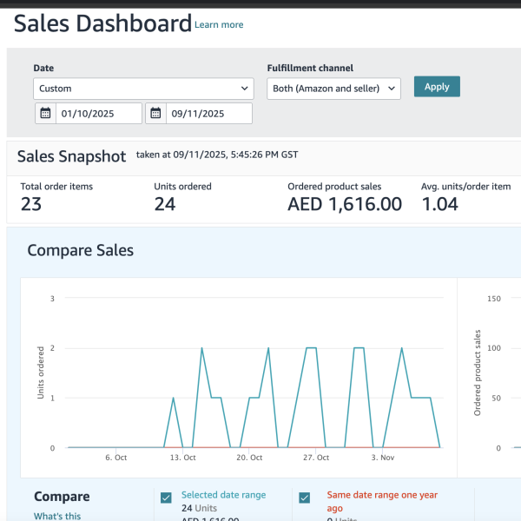Click the start date field 01/10/2025
The height and width of the screenshot is (521, 521).
click(x=99, y=113)
